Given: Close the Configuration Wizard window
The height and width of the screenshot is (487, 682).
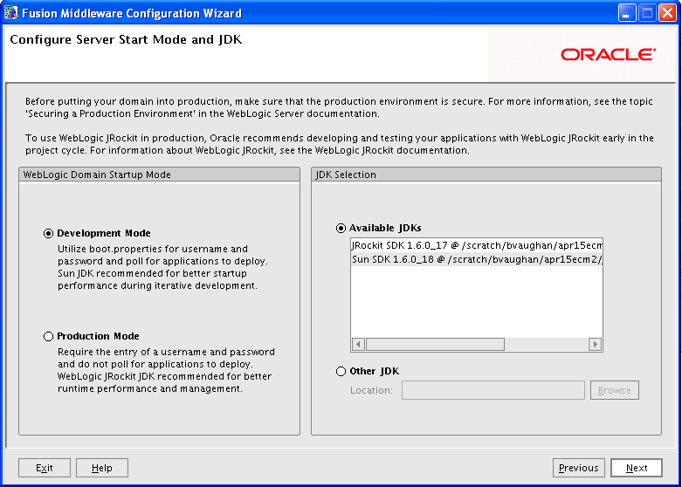Looking at the screenshot, I should [667, 13].
